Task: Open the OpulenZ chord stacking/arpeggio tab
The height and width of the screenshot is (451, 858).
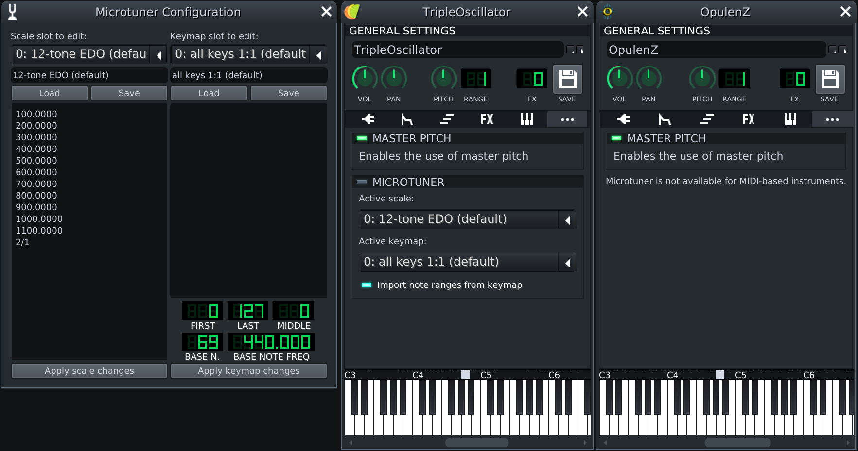Action: point(706,119)
